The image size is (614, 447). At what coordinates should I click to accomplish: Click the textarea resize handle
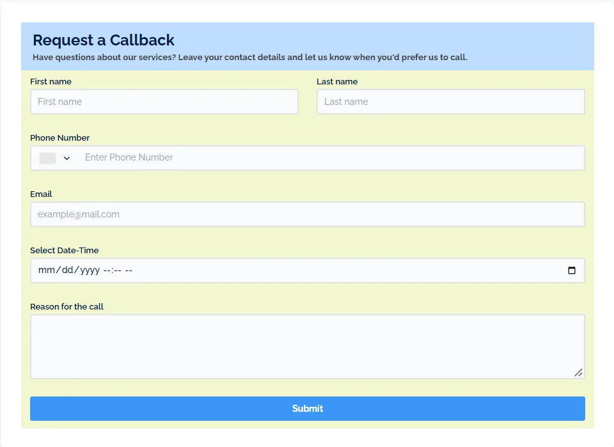(578, 373)
